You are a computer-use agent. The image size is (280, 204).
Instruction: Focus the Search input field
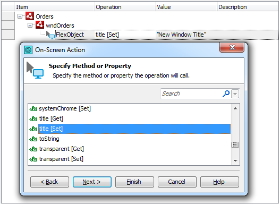point(191,93)
